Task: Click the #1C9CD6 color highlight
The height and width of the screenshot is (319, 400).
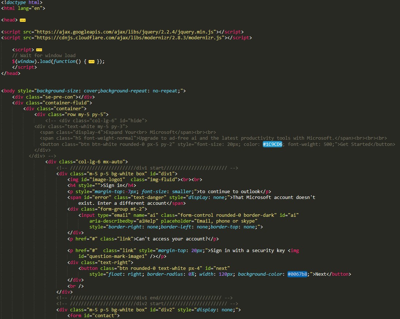Action: click(272, 144)
